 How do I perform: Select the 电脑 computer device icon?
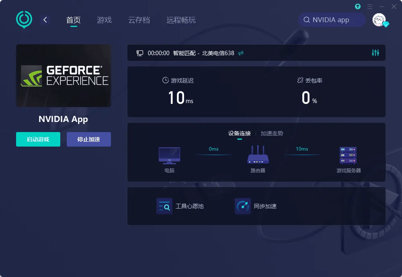pos(169,155)
